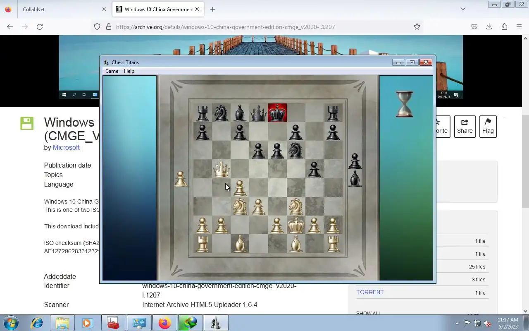Select the white rook in the bottom-right corner

(x=333, y=244)
